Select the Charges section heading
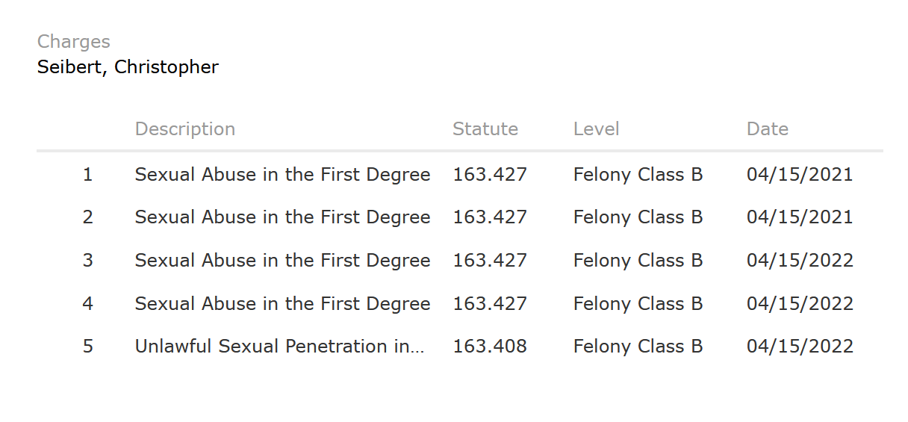The image size is (908, 422). 74,42
